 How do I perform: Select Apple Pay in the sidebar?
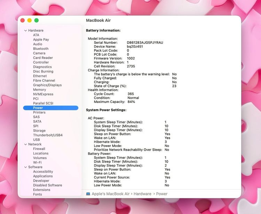pyautogui.click(x=41, y=40)
